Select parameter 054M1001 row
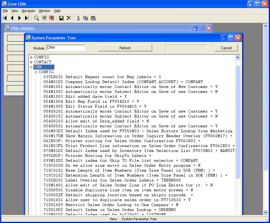The height and width of the screenshot is (223, 270). click(x=130, y=87)
